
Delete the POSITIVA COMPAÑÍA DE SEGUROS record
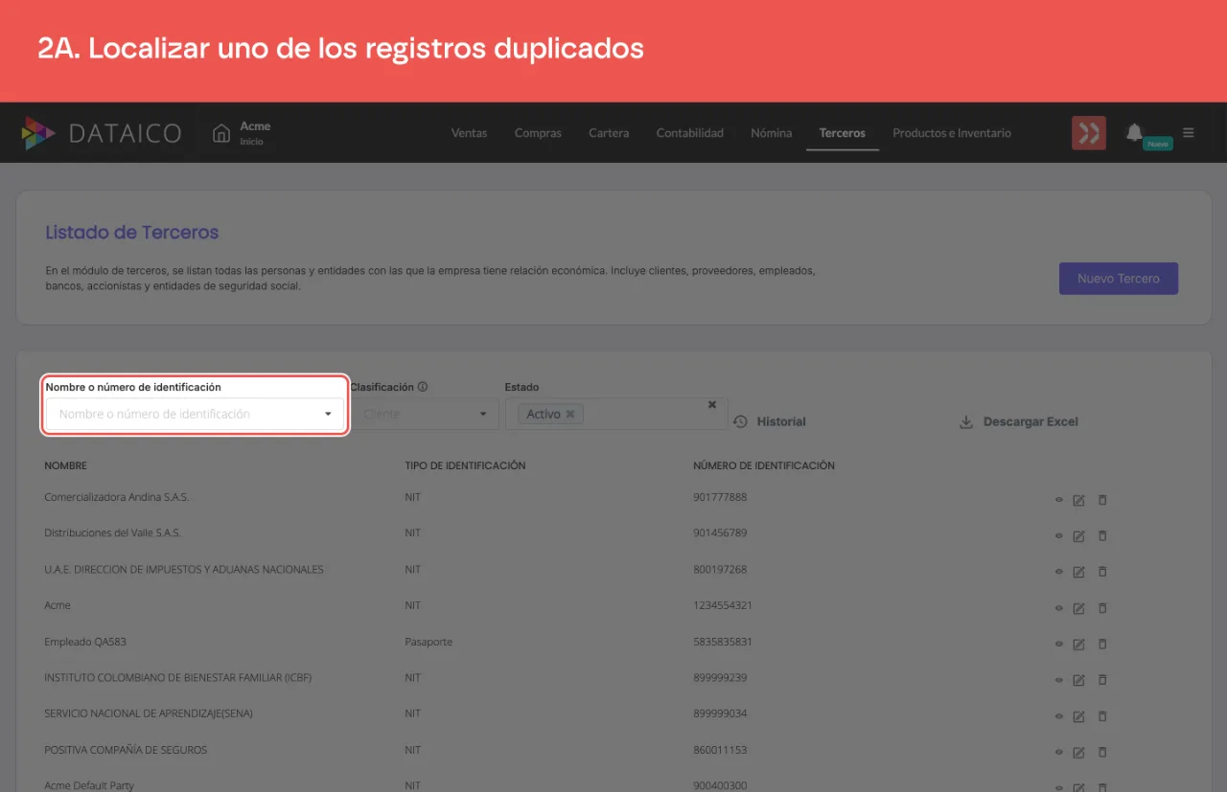(1102, 752)
